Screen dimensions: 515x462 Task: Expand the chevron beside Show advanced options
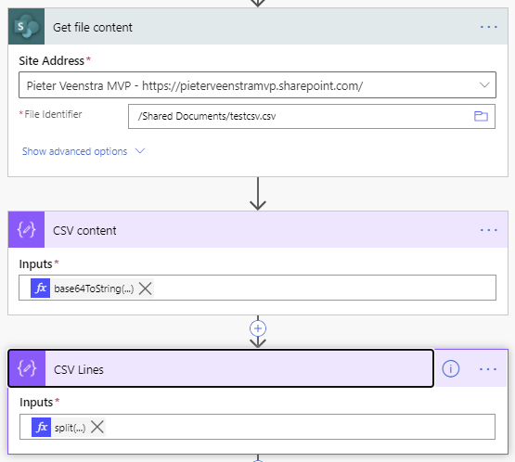point(140,151)
